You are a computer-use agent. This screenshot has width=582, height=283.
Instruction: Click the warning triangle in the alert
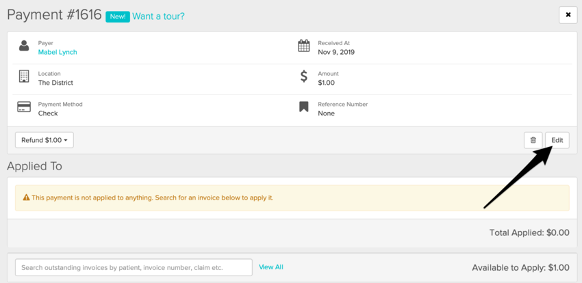[x=26, y=198]
